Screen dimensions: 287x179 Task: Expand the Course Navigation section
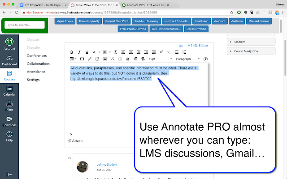[x=251, y=51]
